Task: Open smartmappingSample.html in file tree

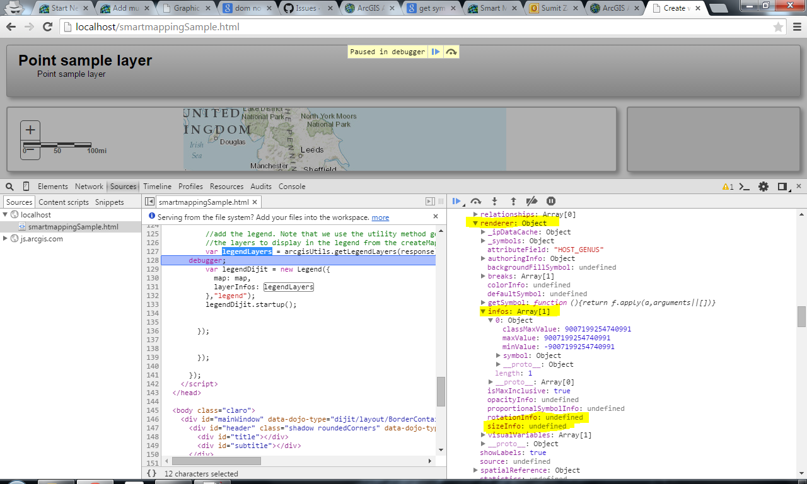Action: 73,227
